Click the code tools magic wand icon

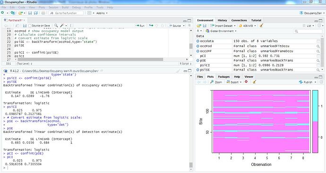(x=62, y=25)
